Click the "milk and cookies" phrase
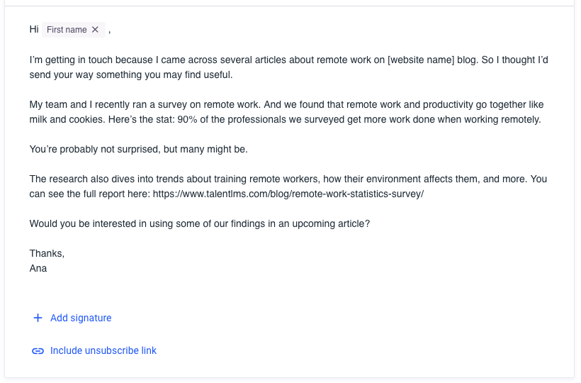The image size is (581, 383). (67, 120)
